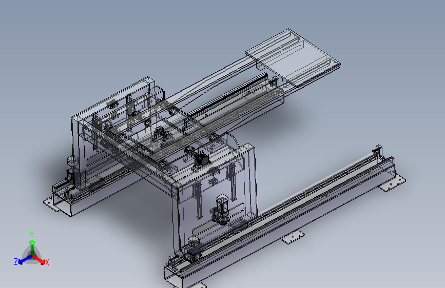Click the red X axis arrow of the triad
445x288 pixels.
(39, 259)
